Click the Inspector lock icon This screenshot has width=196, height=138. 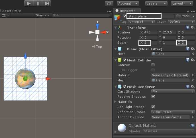(188, 11)
